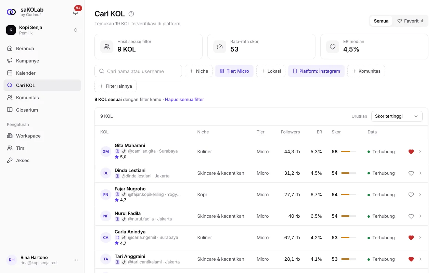
Task: Favorite Nurul Fadila with heart icon
Action: [x=411, y=216]
